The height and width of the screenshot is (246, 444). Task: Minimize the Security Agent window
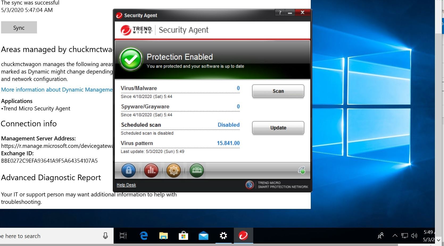[x=290, y=12]
